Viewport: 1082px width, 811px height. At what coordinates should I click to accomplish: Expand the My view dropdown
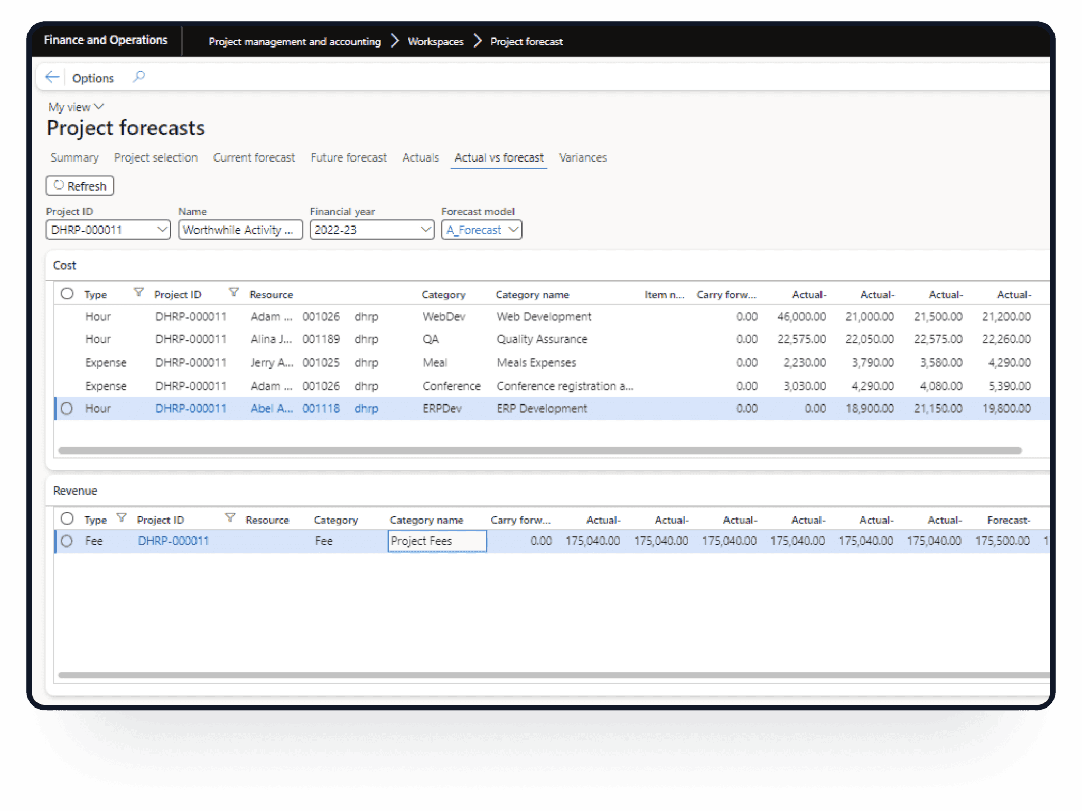tap(76, 107)
